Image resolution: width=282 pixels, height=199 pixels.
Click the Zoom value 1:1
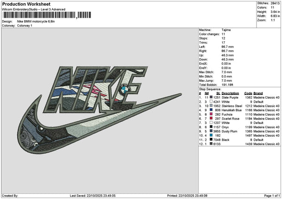(273, 20)
